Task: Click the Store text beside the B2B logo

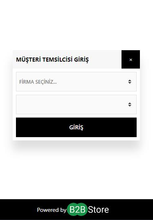Action: [x=98, y=210]
